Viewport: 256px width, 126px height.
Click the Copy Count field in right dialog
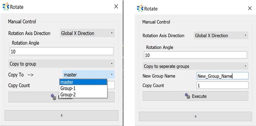click(222, 85)
